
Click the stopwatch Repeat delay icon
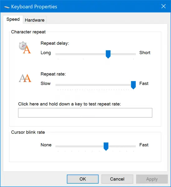[25, 47]
